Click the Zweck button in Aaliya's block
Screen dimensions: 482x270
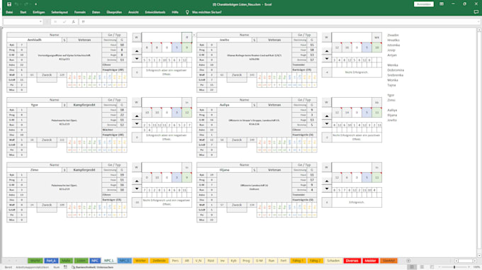(x=237, y=140)
